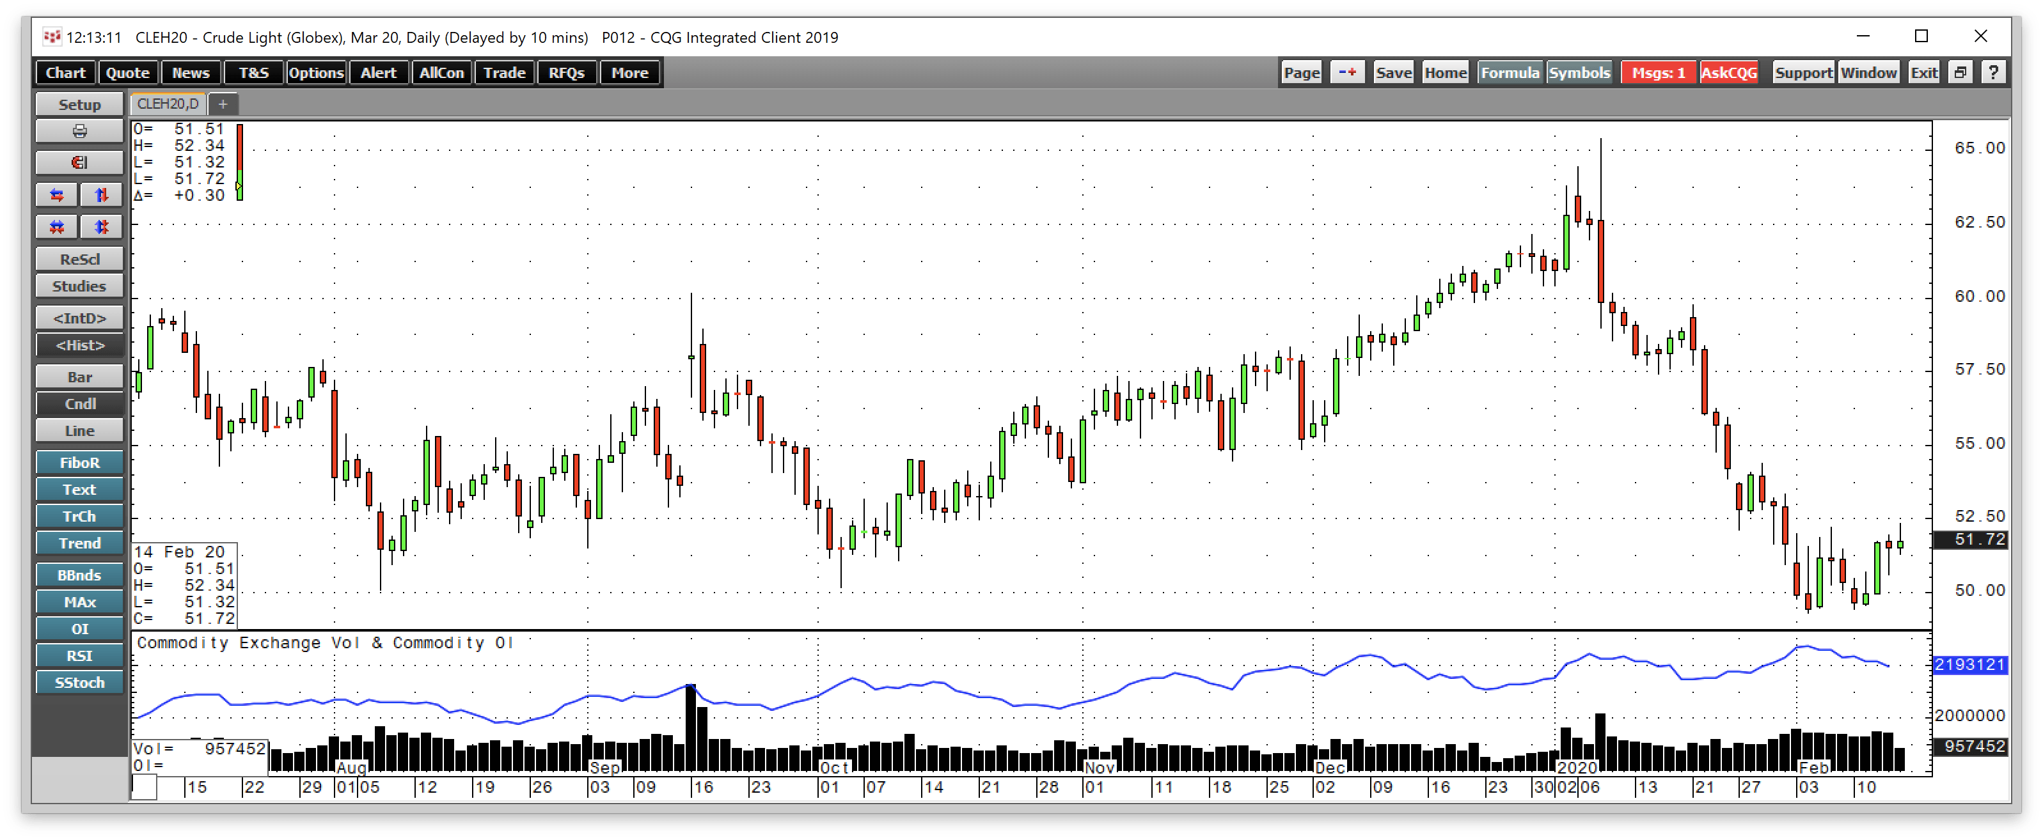Click the AskCQG button
2043x840 pixels.
coord(1728,73)
